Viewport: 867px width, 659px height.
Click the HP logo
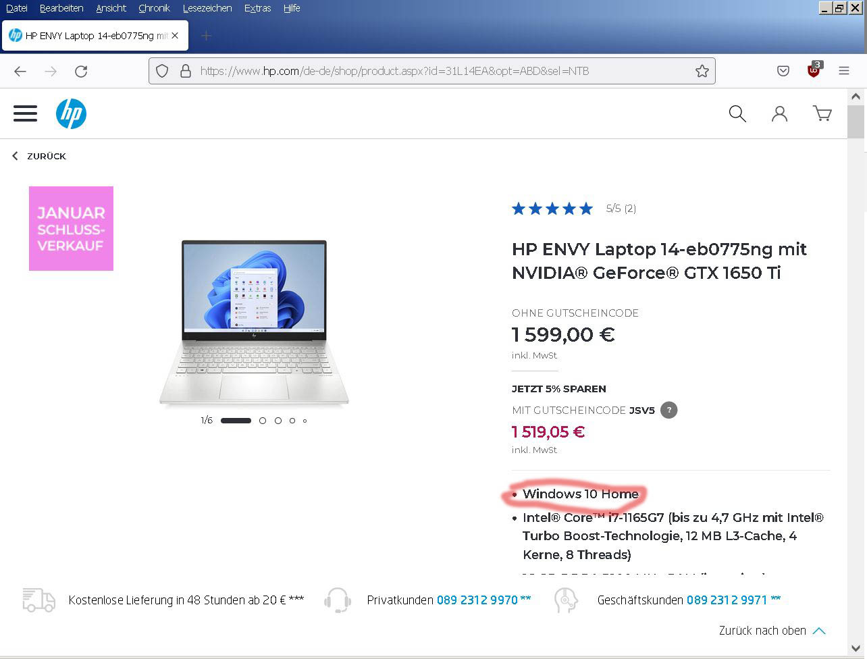tap(71, 113)
